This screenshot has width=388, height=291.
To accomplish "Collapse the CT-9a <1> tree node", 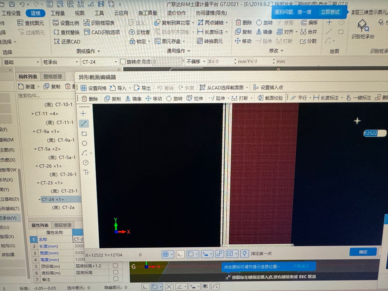I will pos(34,131).
